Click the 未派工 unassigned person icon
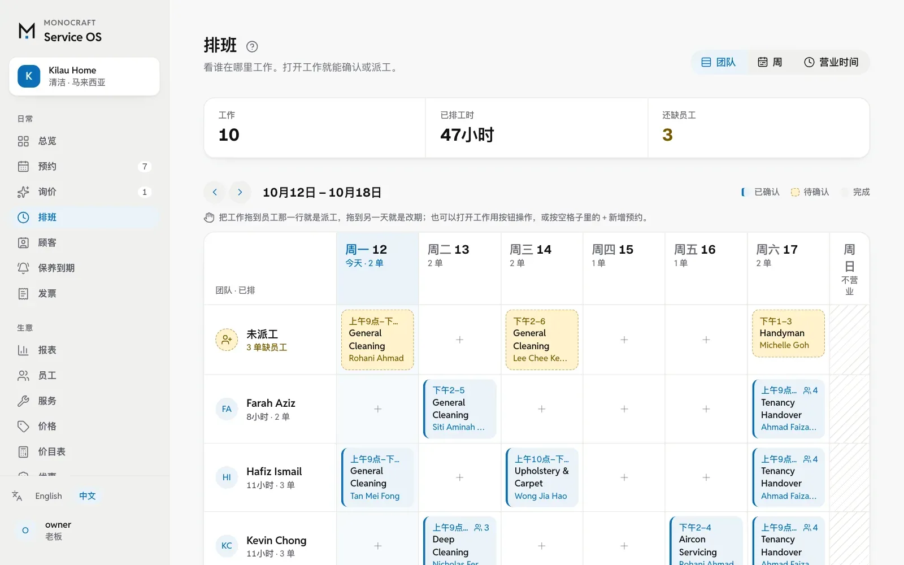904x565 pixels. pos(227,340)
